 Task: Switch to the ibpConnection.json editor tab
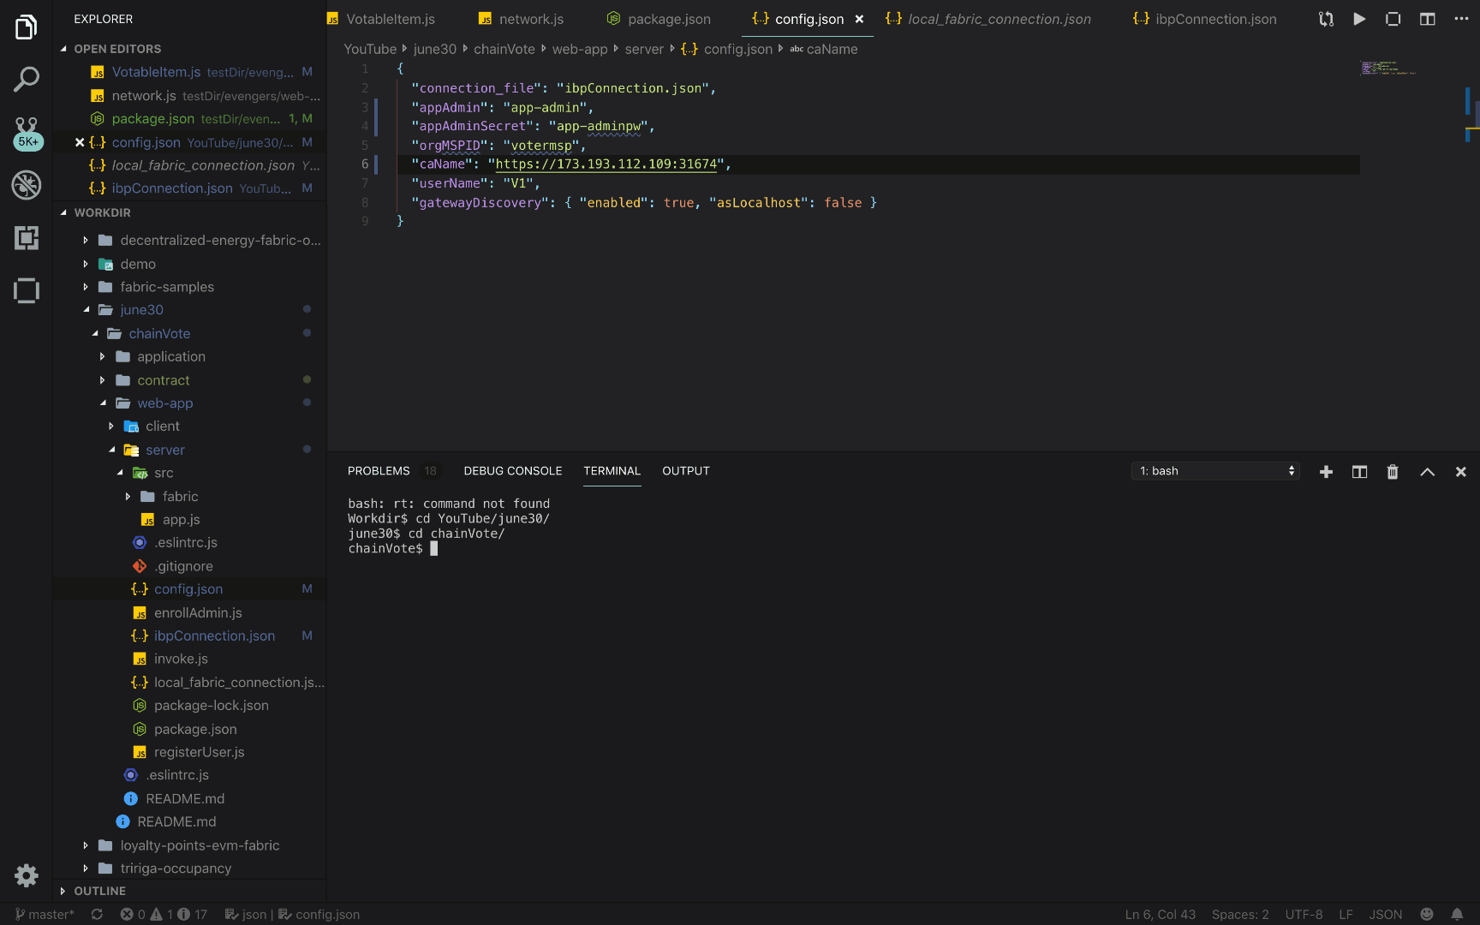1205,19
